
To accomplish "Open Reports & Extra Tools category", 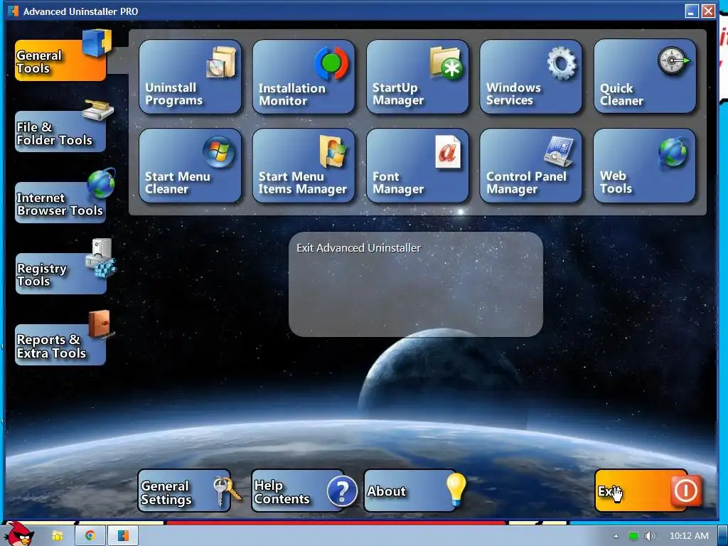I will [x=60, y=345].
